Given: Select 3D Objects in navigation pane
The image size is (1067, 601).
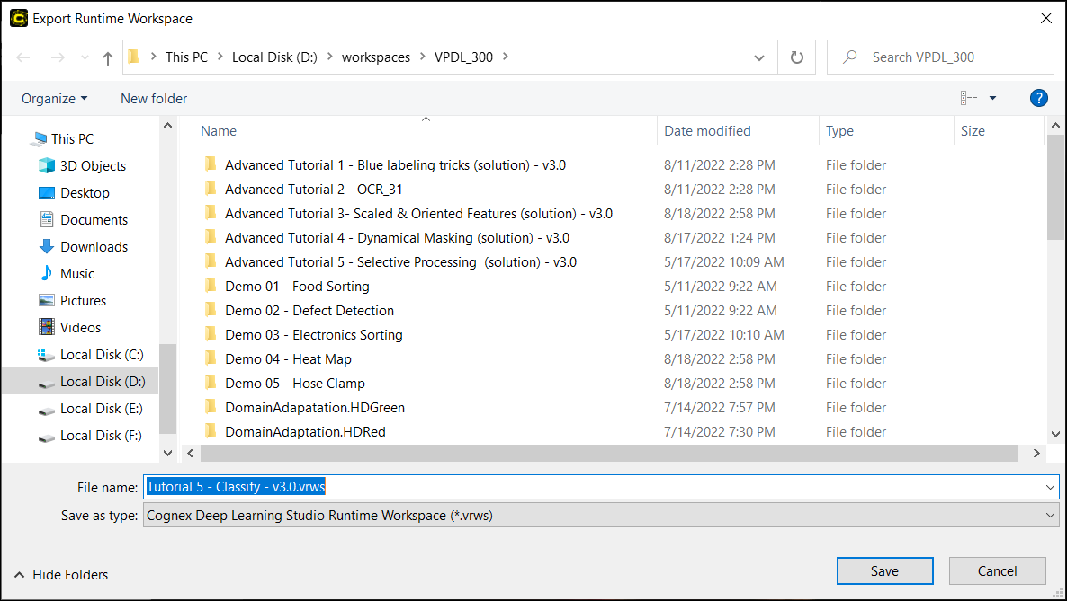Looking at the screenshot, I should (x=93, y=166).
